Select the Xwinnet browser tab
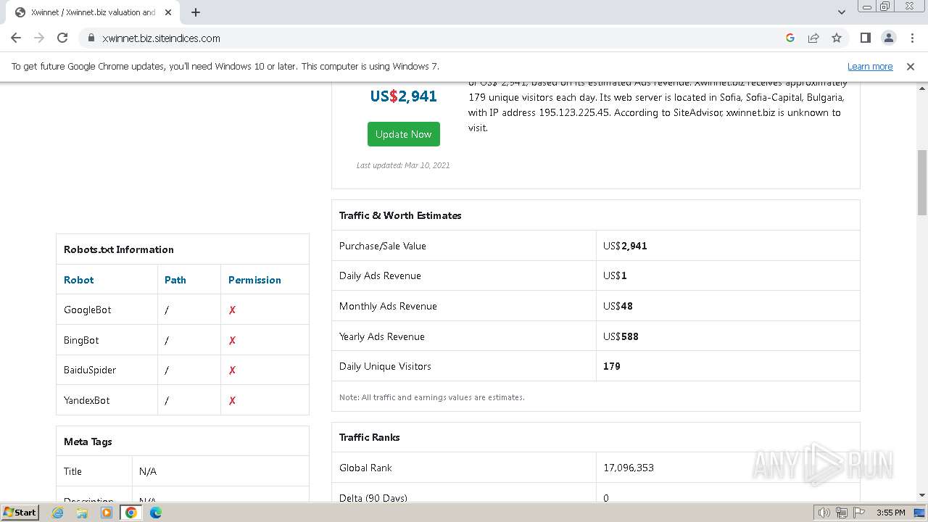 pyautogui.click(x=92, y=12)
